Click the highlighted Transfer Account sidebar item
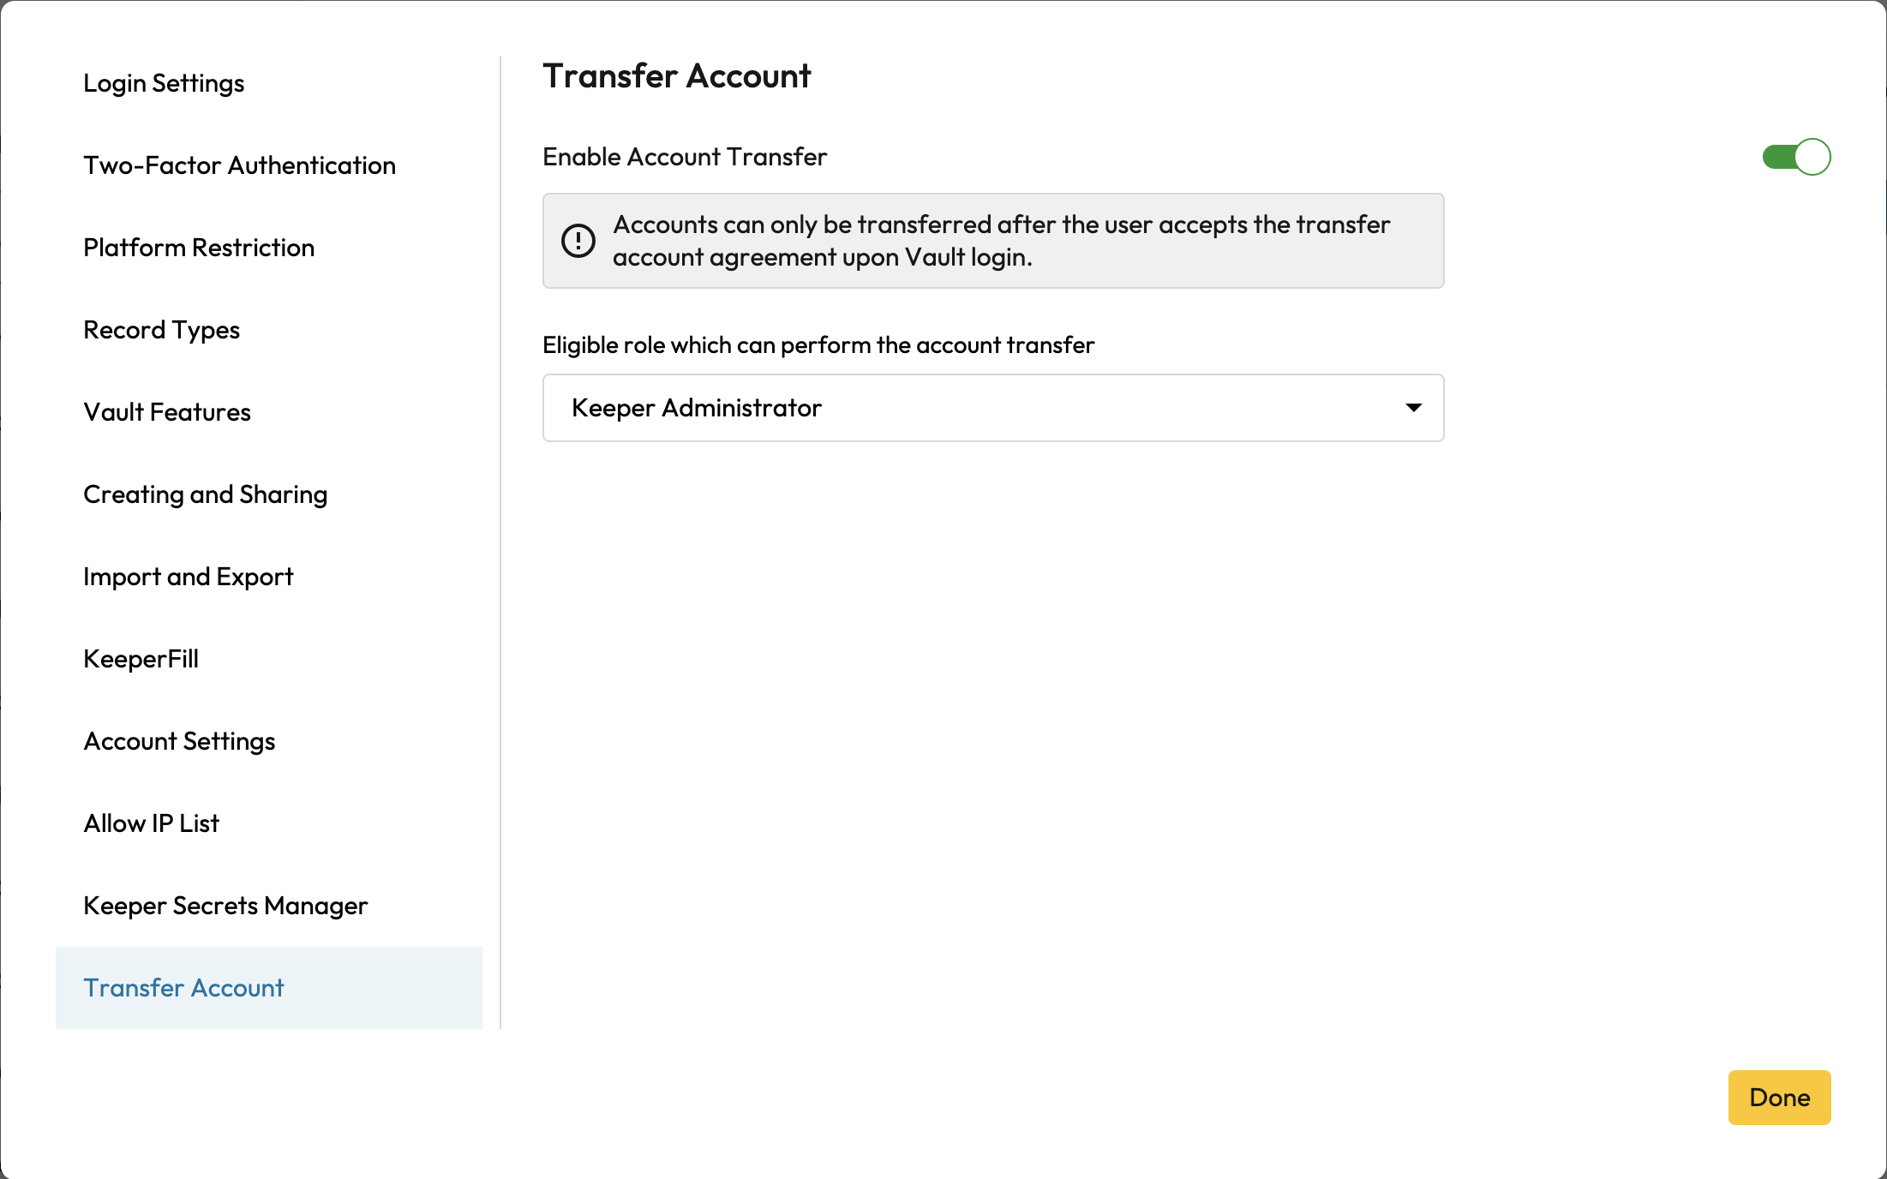Image resolution: width=1887 pixels, height=1179 pixels. tap(183, 988)
